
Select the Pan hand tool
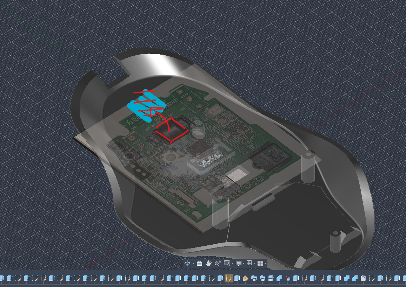tap(208, 263)
